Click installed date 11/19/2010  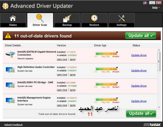coord(71,67)
